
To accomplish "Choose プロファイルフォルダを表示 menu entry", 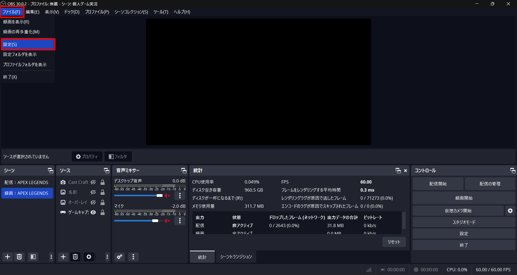I will [x=28, y=65].
